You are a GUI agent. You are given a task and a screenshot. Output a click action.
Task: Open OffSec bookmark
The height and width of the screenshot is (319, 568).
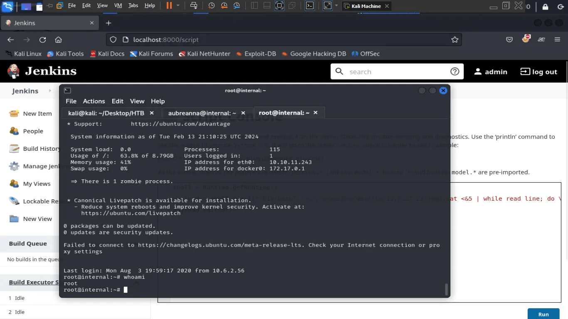click(x=365, y=54)
